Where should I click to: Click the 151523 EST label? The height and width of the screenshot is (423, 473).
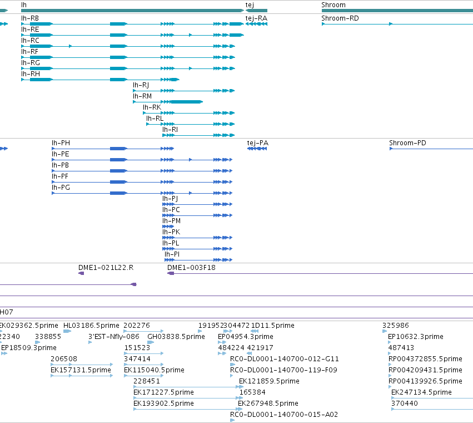[137, 348]
